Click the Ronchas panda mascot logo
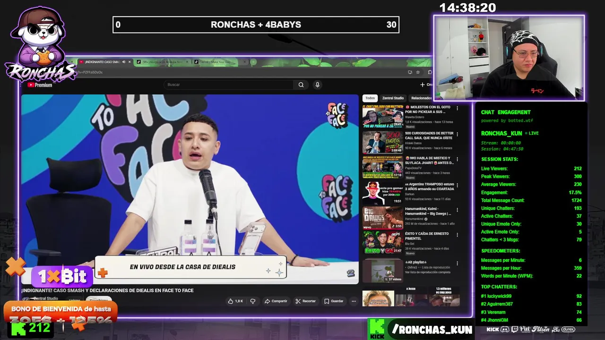Viewport: 605px width, 340px height. pyautogui.click(x=40, y=44)
